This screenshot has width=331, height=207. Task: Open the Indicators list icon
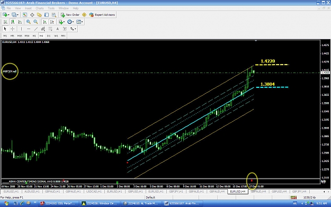(61, 22)
